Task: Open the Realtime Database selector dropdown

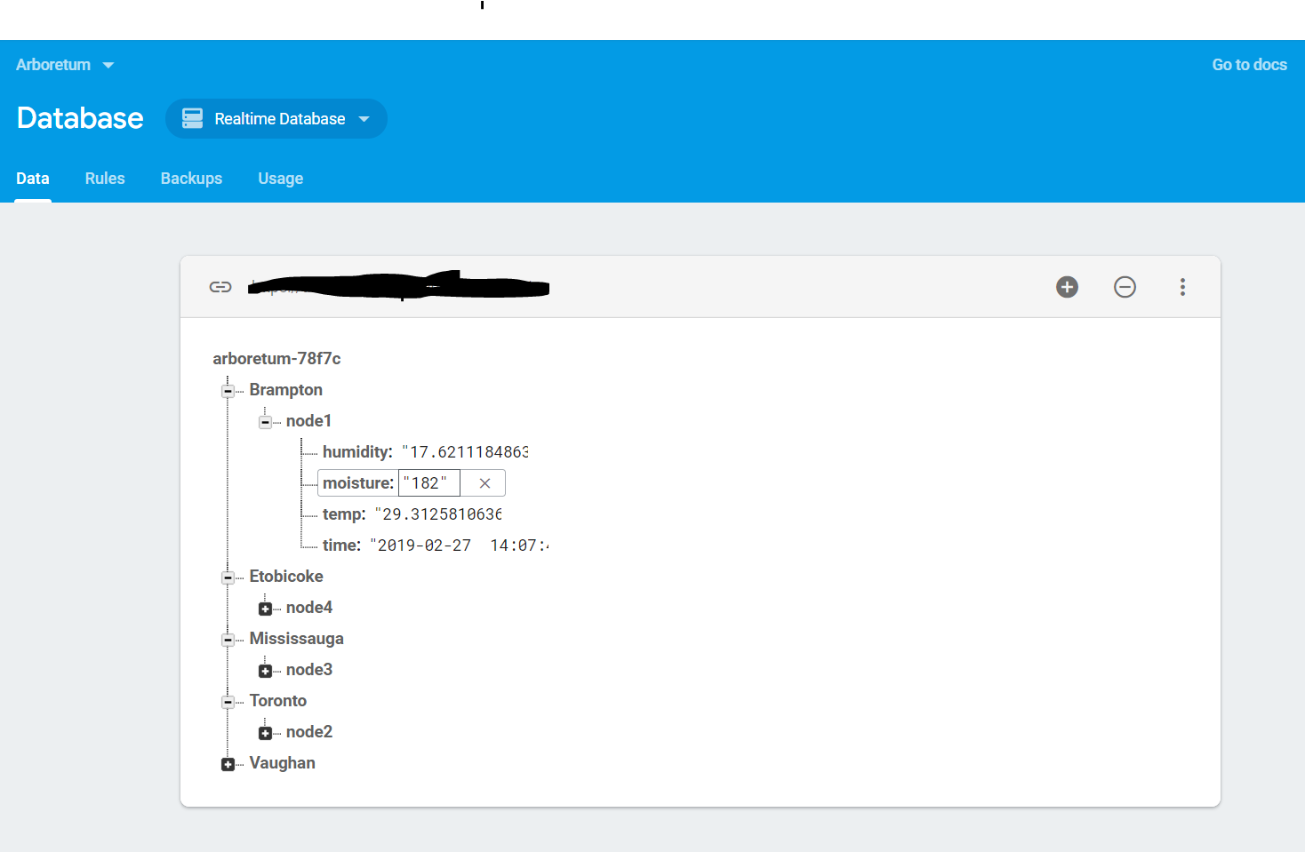Action: (x=276, y=118)
